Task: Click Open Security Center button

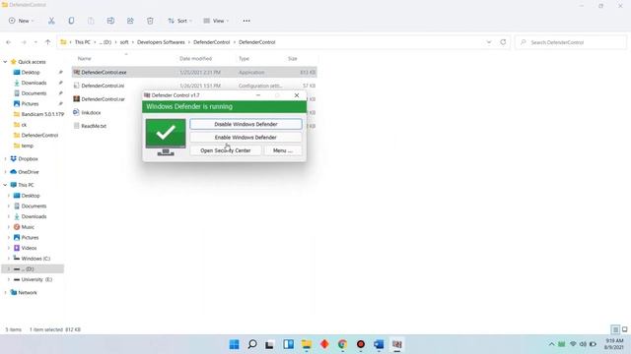Action: click(x=226, y=150)
